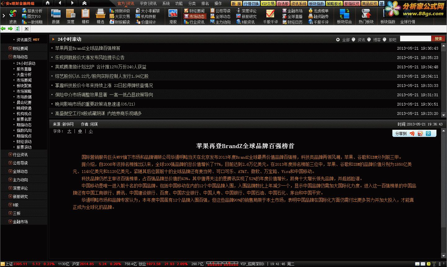This screenshot has height=267, width=447.
Task: Open headline 乐视网就股价大涨发布风险提示公告
Action: pos(90,57)
